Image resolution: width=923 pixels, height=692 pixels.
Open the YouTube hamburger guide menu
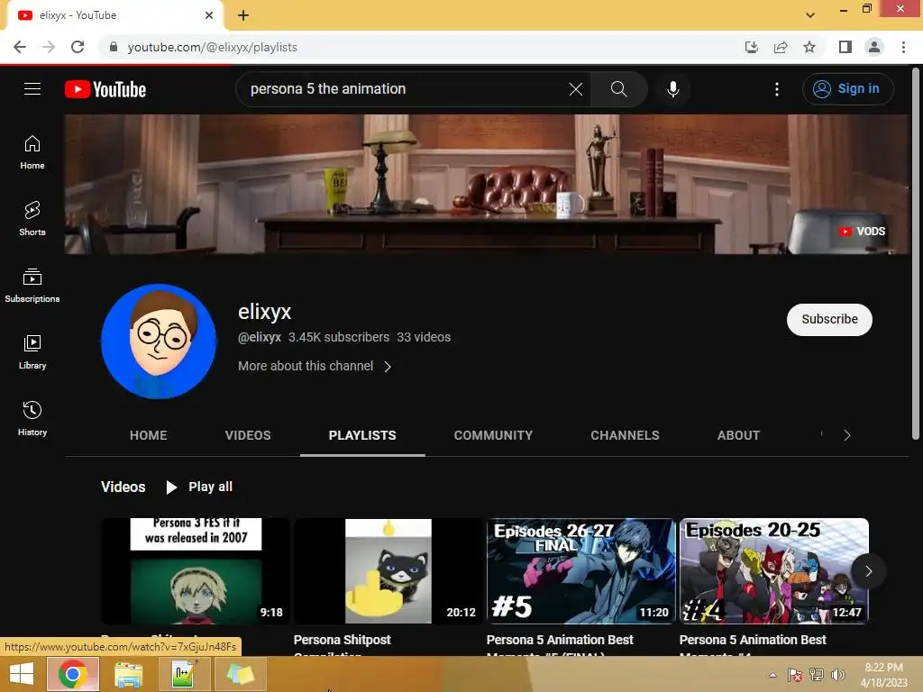[x=32, y=89]
